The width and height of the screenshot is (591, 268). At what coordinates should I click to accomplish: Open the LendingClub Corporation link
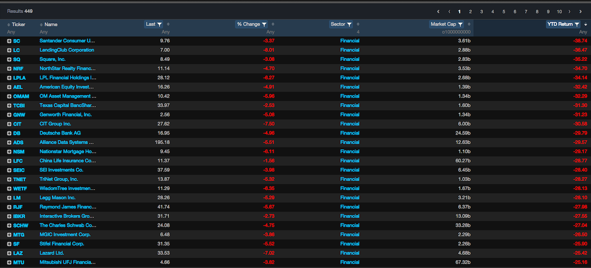pyautogui.click(x=67, y=50)
